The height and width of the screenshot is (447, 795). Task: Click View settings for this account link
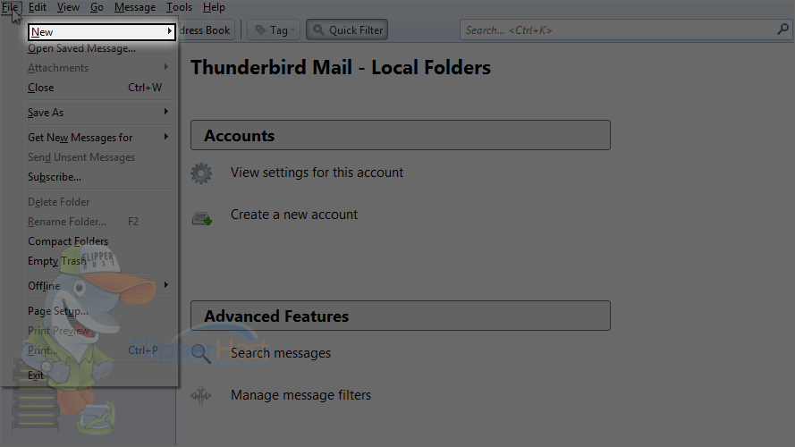tap(317, 173)
